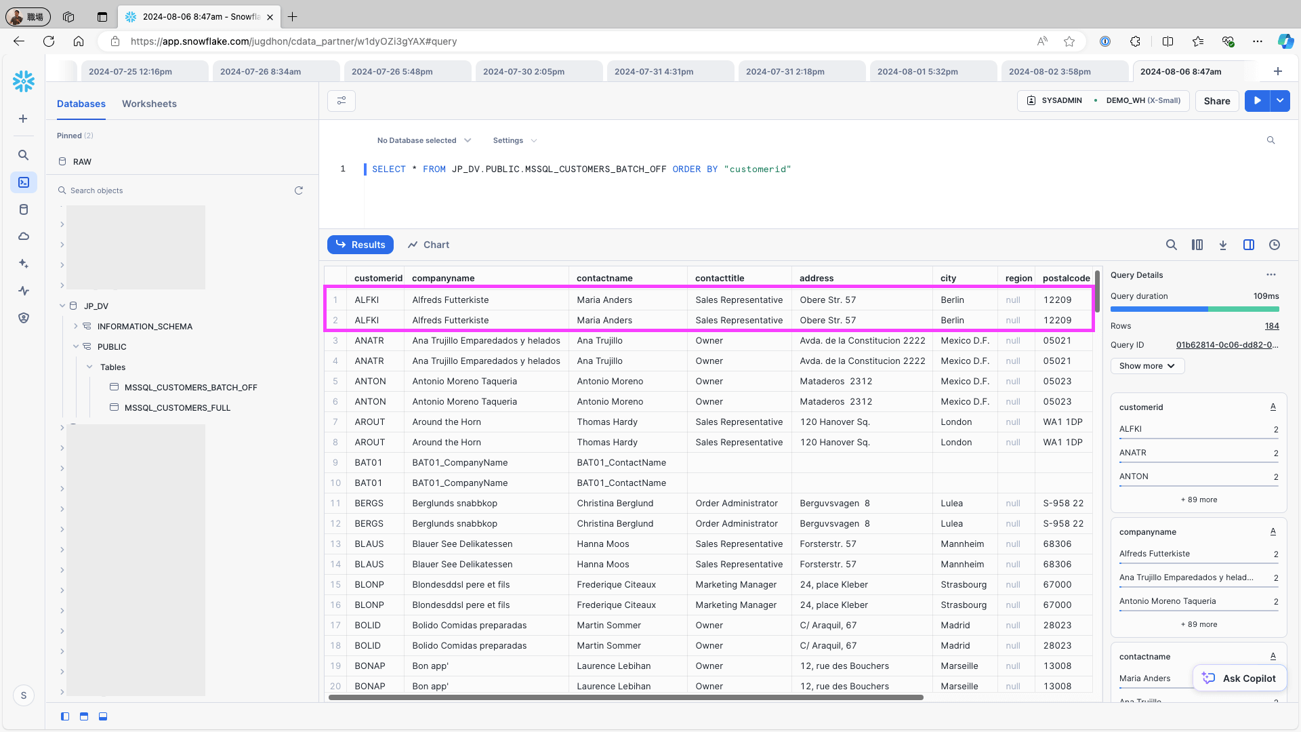Image resolution: width=1301 pixels, height=732 pixels.
Task: Click the column display options icon
Action: (1197, 245)
